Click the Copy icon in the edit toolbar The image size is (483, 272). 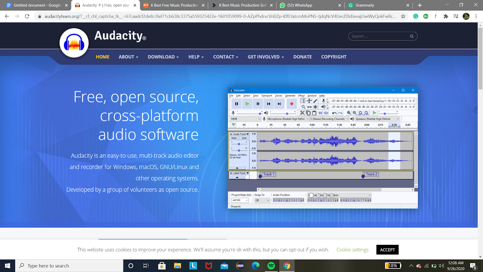(x=308, y=113)
